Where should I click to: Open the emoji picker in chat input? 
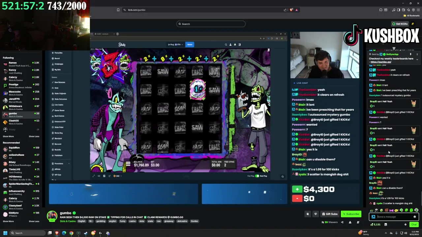point(415,217)
